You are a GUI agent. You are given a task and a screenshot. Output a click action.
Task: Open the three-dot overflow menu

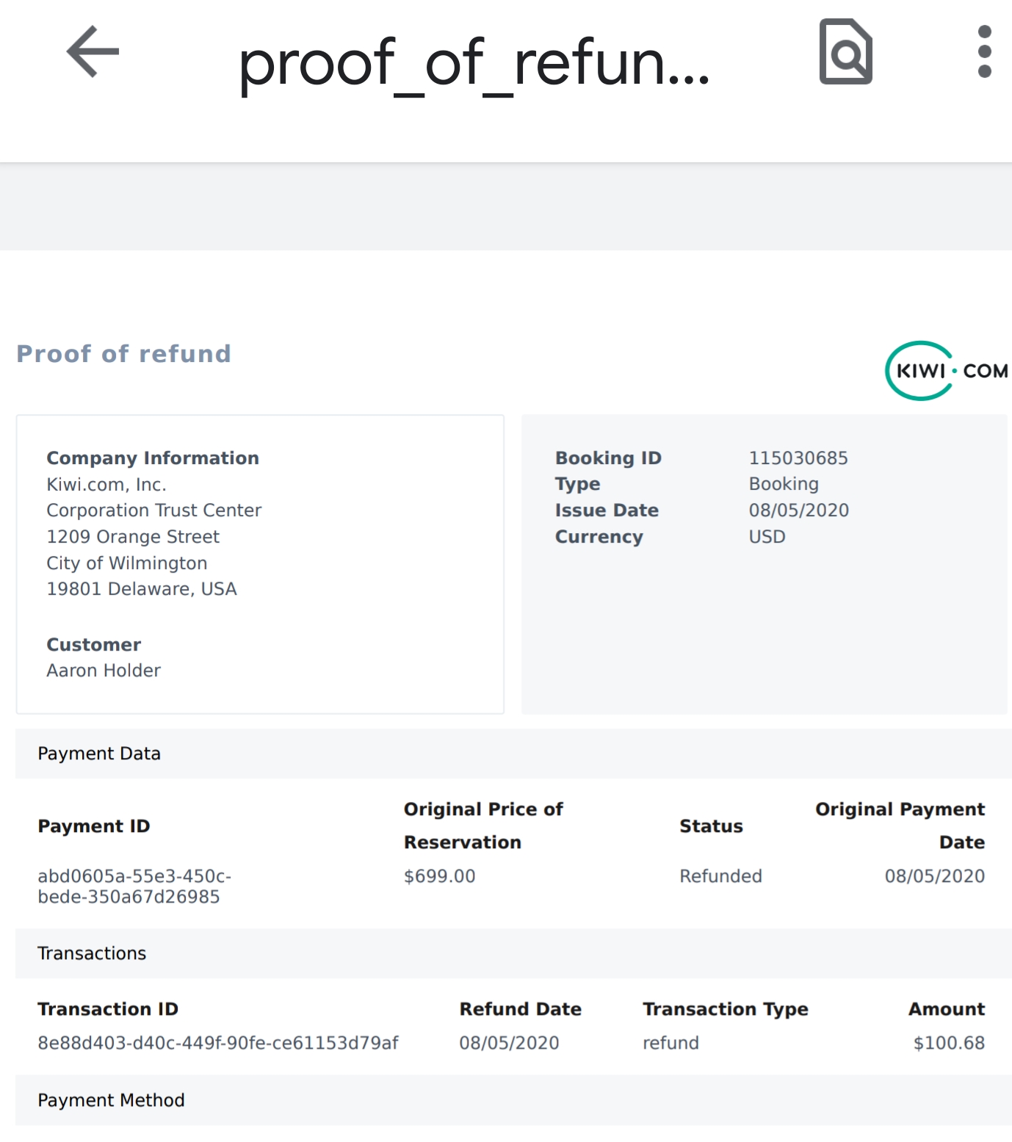[985, 51]
